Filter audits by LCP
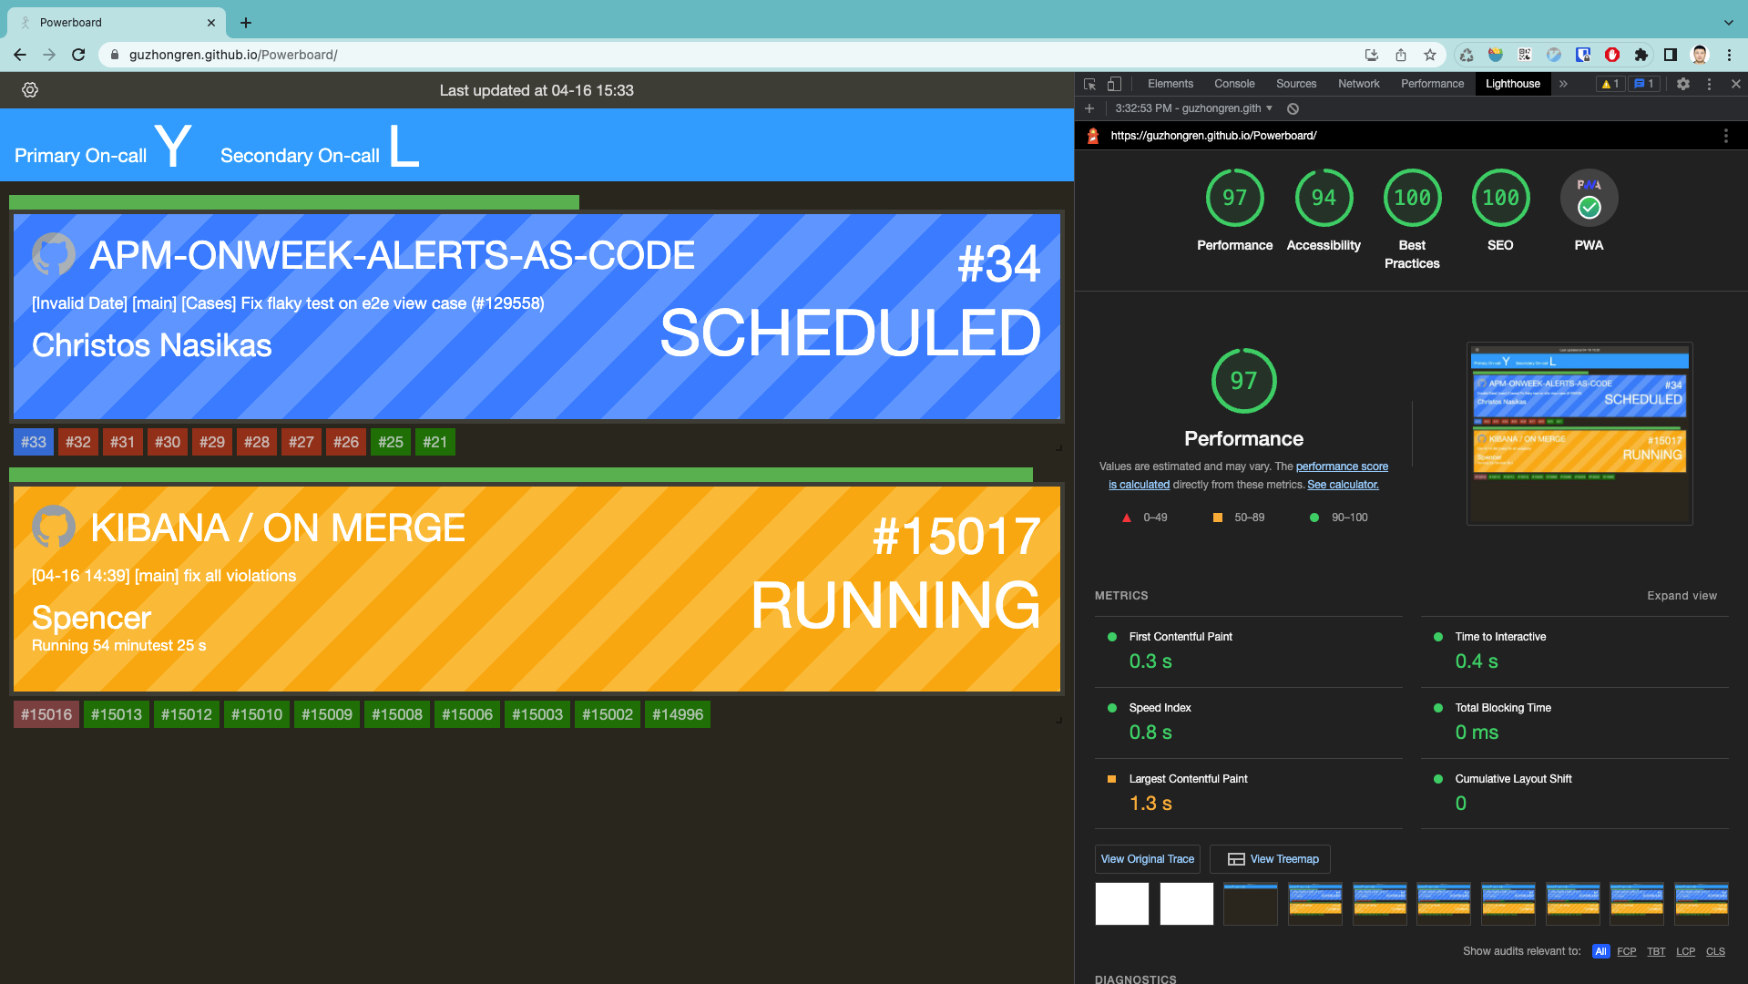1748x984 pixels. (x=1685, y=951)
